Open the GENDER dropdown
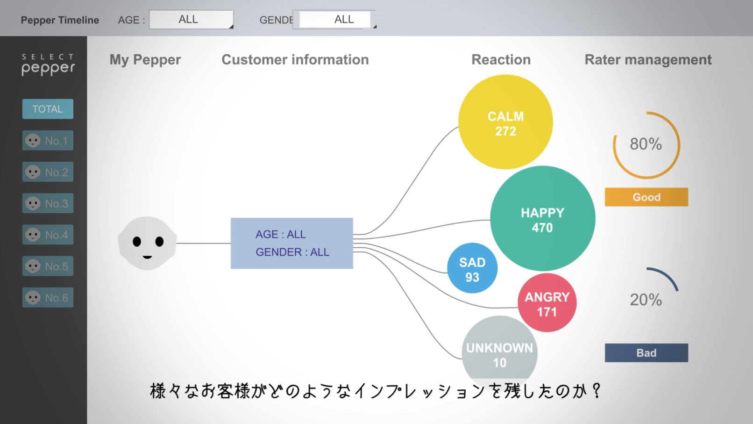The image size is (753, 424). point(334,20)
